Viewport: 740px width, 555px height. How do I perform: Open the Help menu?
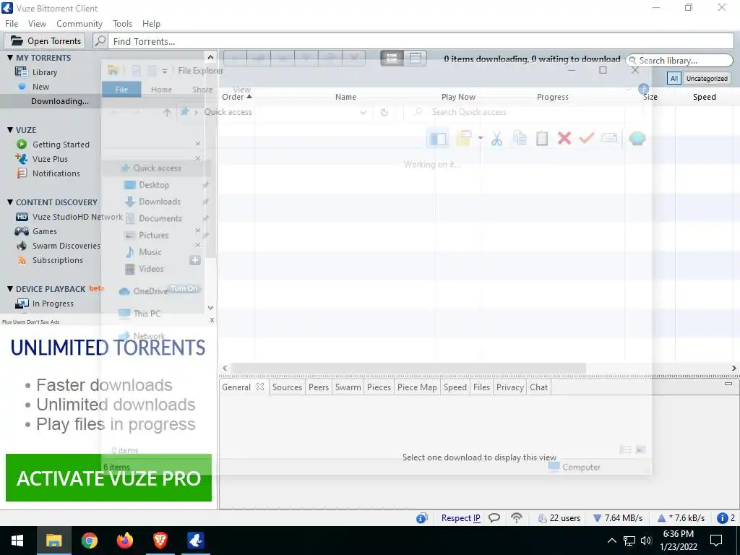pos(151,24)
